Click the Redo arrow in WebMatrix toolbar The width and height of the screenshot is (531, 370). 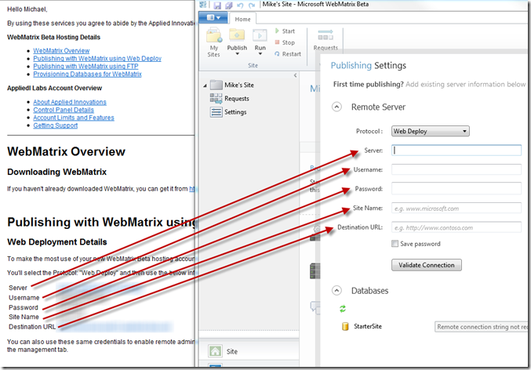[252, 5]
